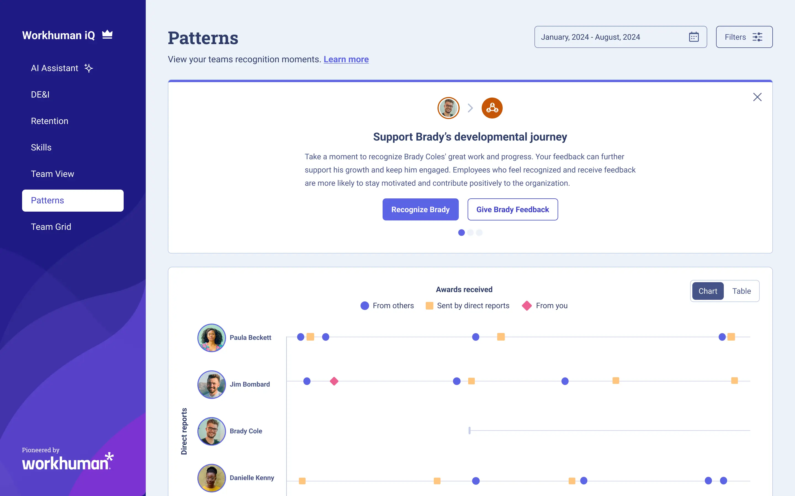Click the Recognize Brady button
Viewport: 795px width, 496px height.
pyautogui.click(x=420, y=209)
